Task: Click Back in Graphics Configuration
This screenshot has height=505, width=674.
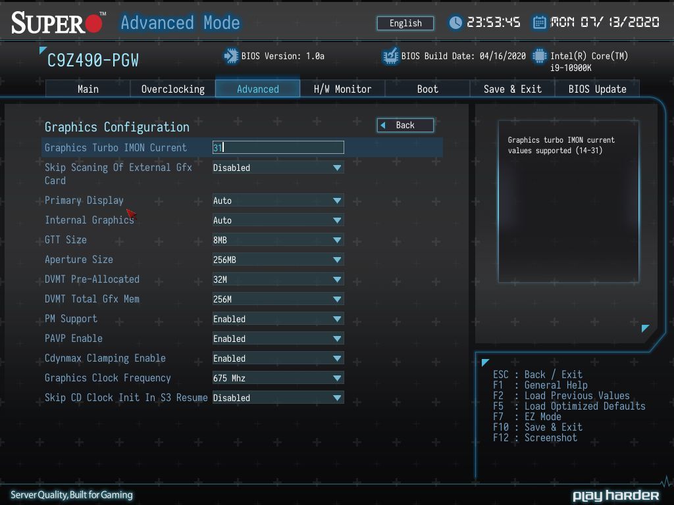Action: [x=405, y=126]
